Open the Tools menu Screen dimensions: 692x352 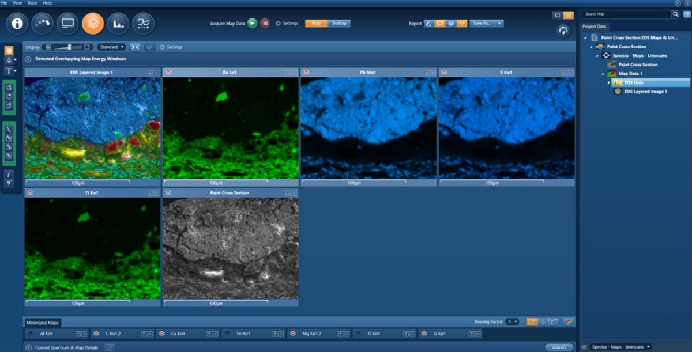[32, 3]
